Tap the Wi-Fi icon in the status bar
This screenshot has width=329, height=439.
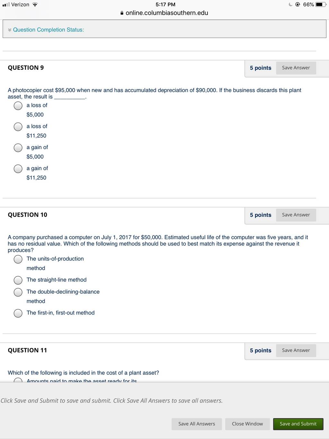pyautogui.click(x=35, y=5)
